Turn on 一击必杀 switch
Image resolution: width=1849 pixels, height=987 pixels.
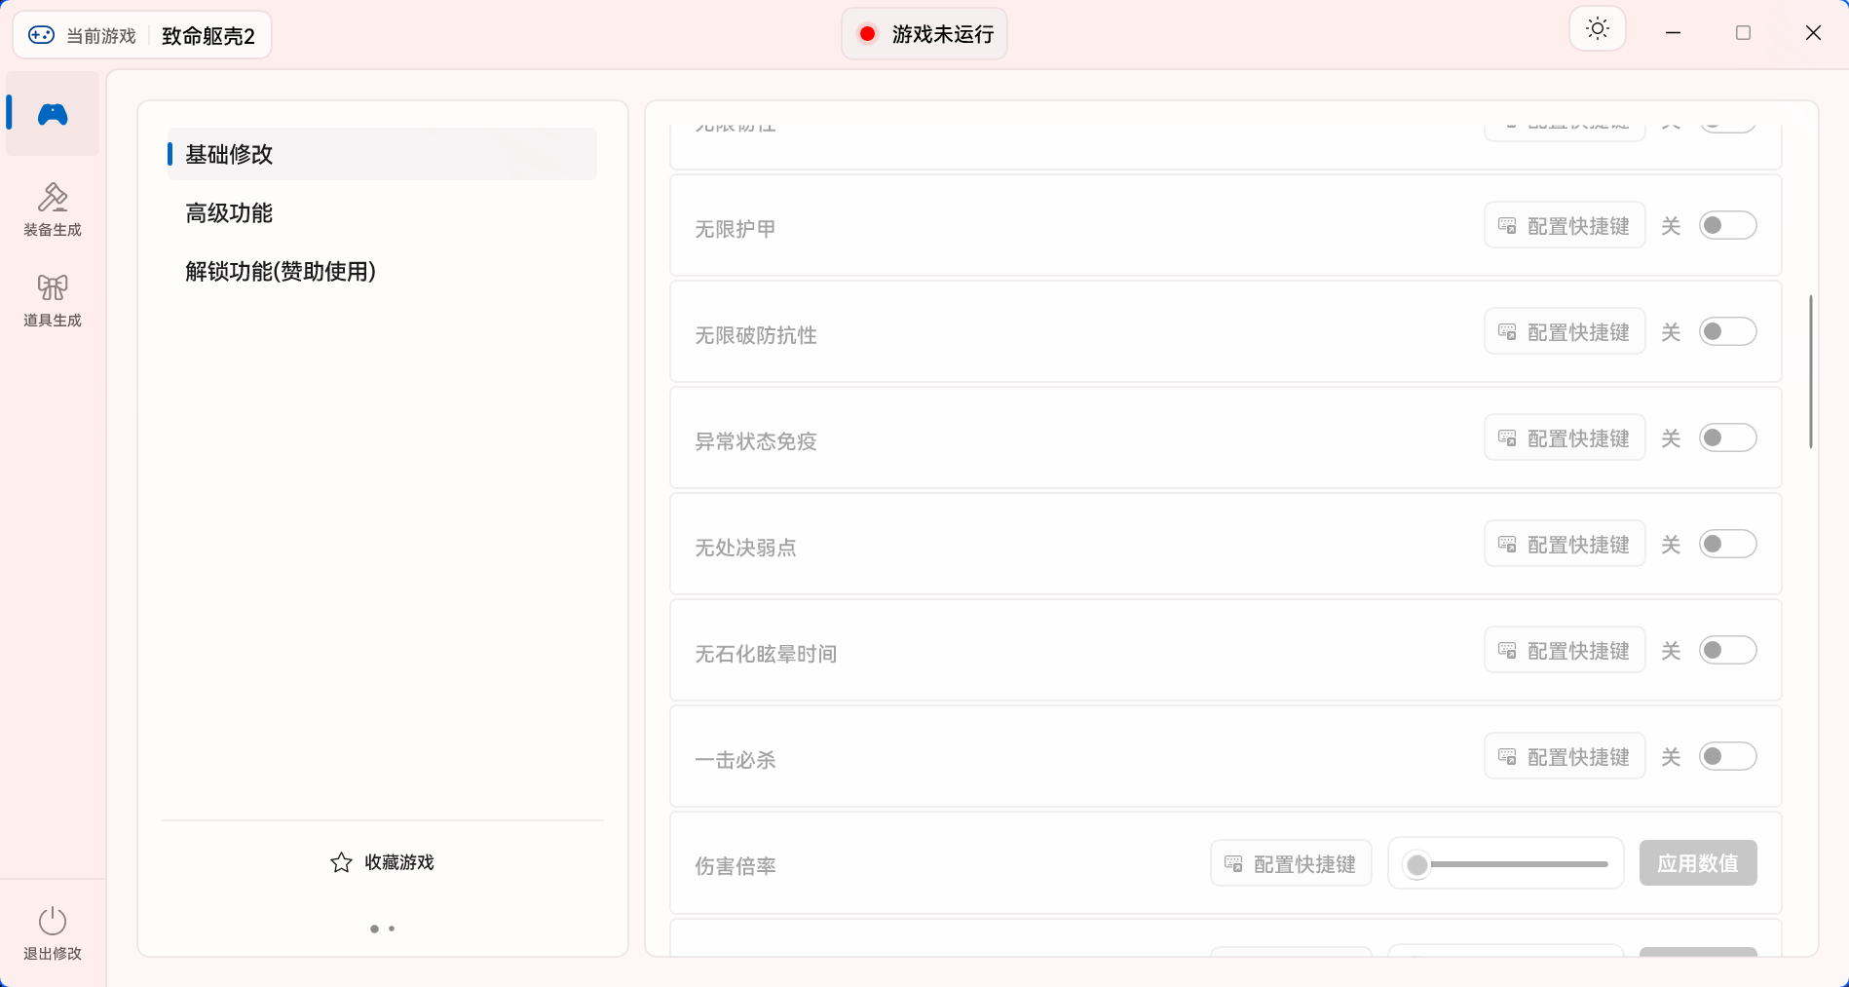tap(1728, 756)
